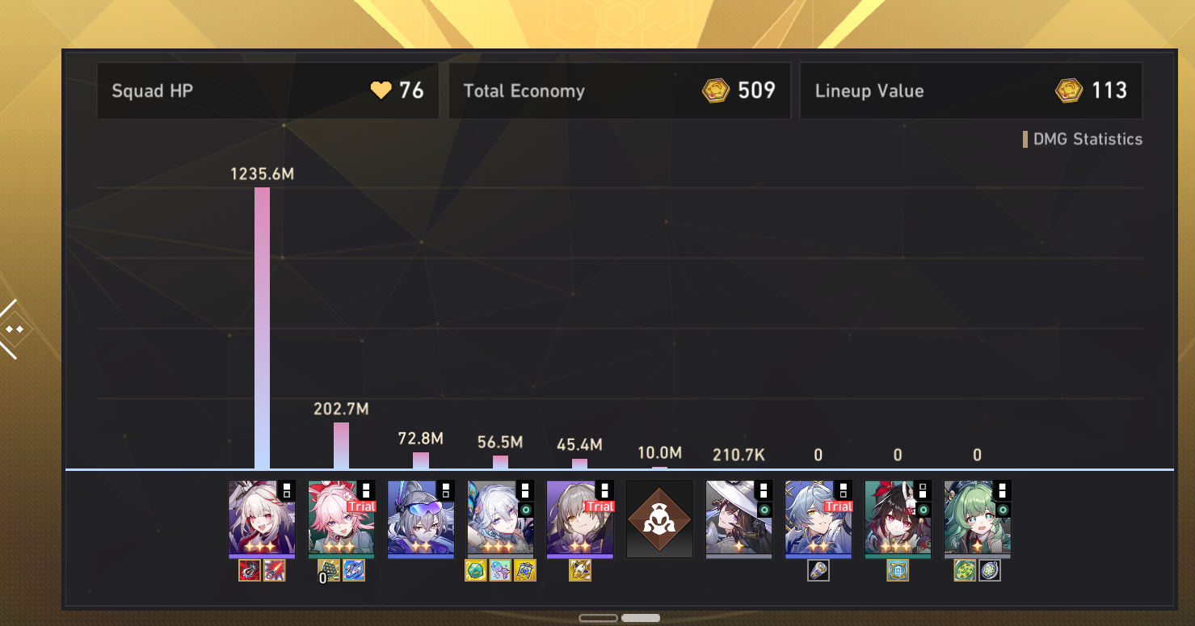Click the golden item under brown-haired Trial character
The image size is (1195, 626).
580,571
